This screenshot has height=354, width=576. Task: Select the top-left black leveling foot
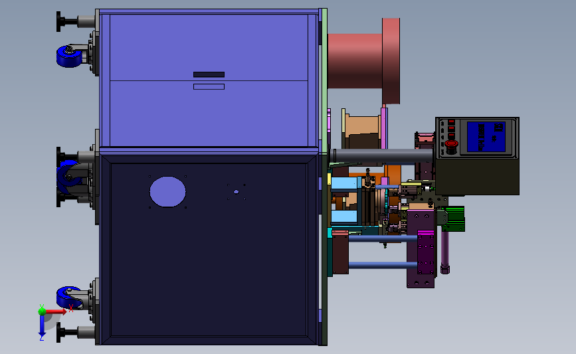pos(68,21)
